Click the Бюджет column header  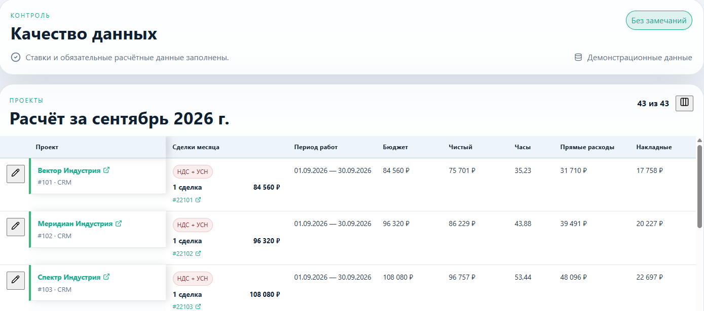(x=395, y=147)
